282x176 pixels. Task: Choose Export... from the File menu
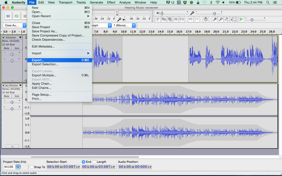tap(60, 60)
